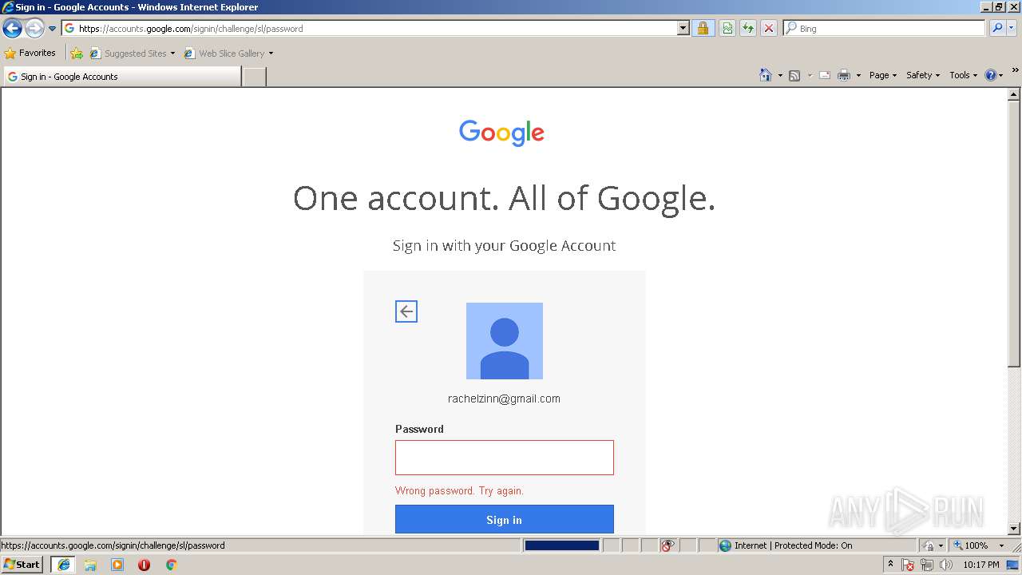Click the Stop loading icon
Image resolution: width=1022 pixels, height=575 pixels.
point(769,28)
